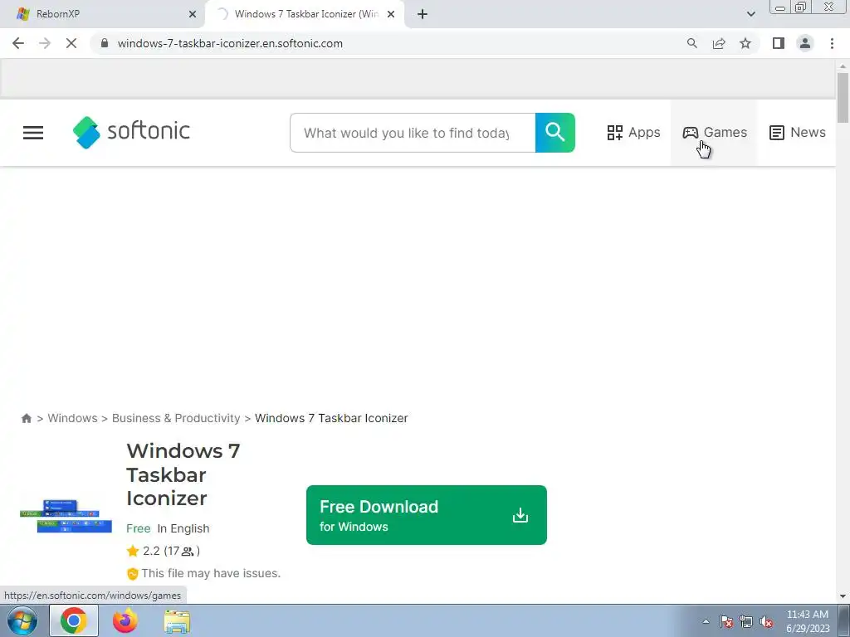Open the News section

coord(798,133)
